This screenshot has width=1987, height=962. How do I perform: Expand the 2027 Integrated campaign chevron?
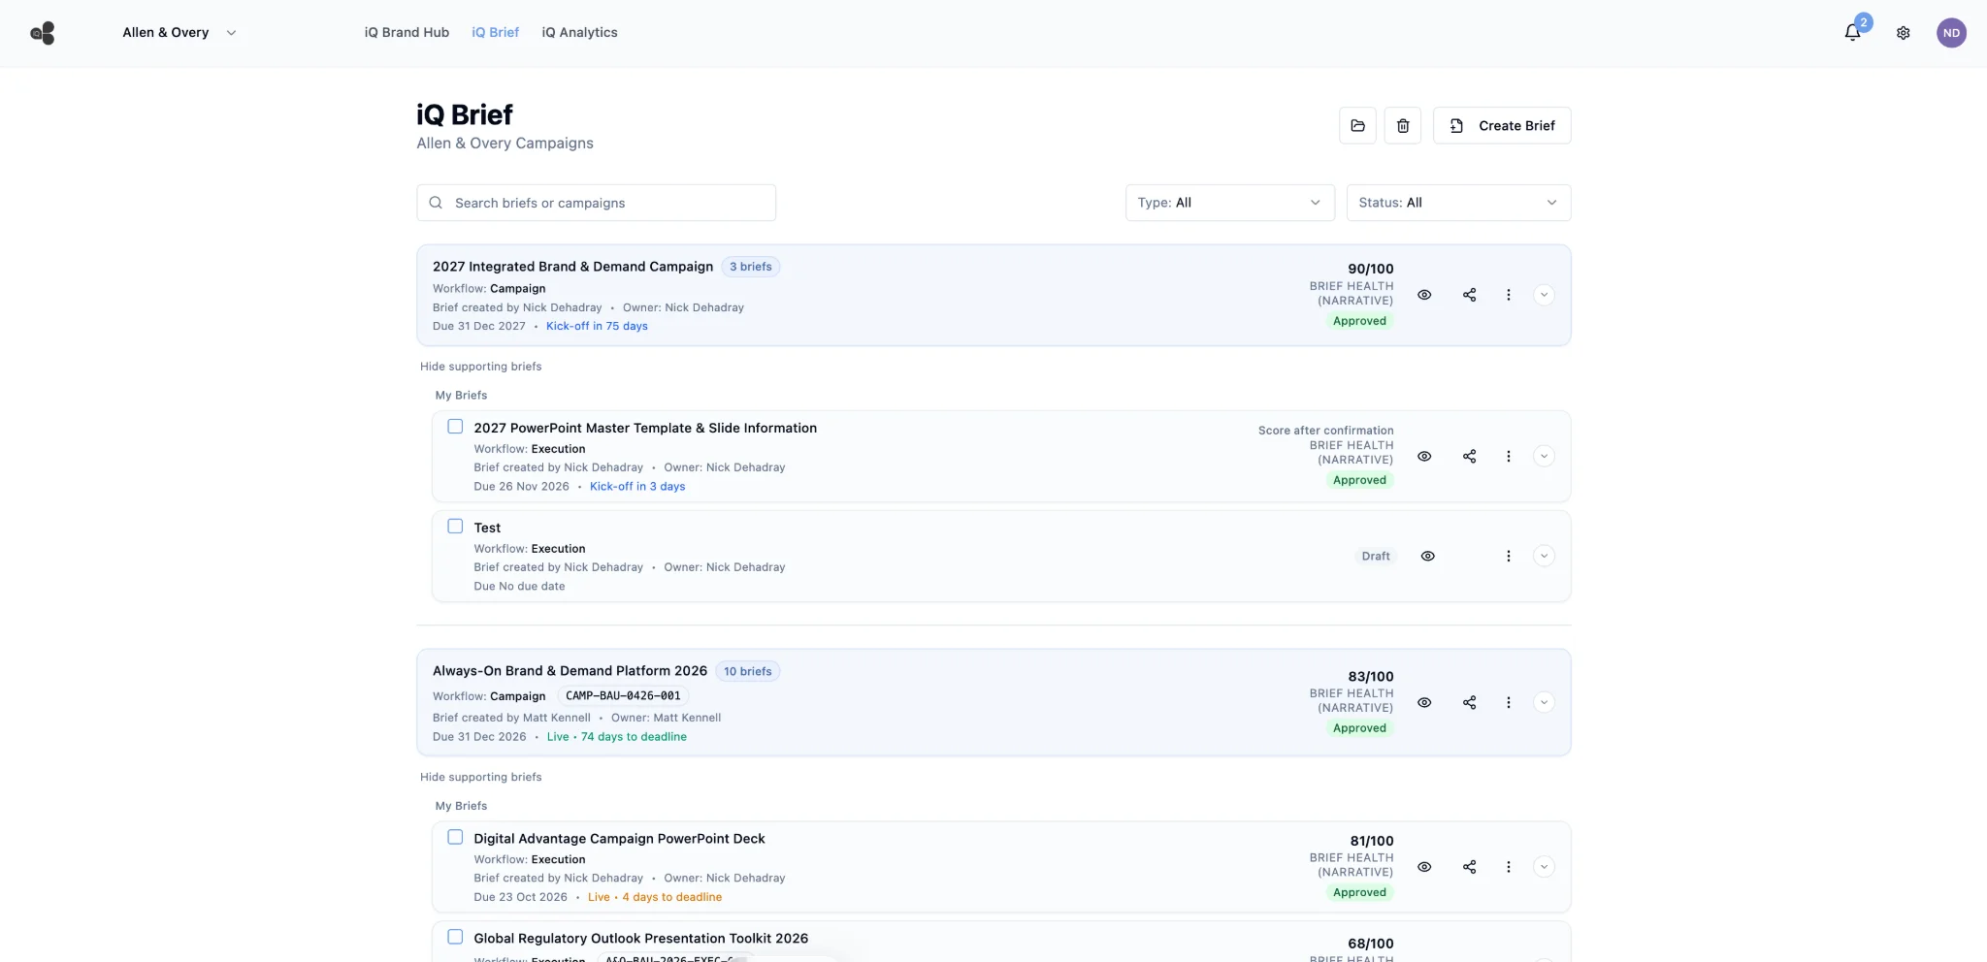pos(1544,295)
